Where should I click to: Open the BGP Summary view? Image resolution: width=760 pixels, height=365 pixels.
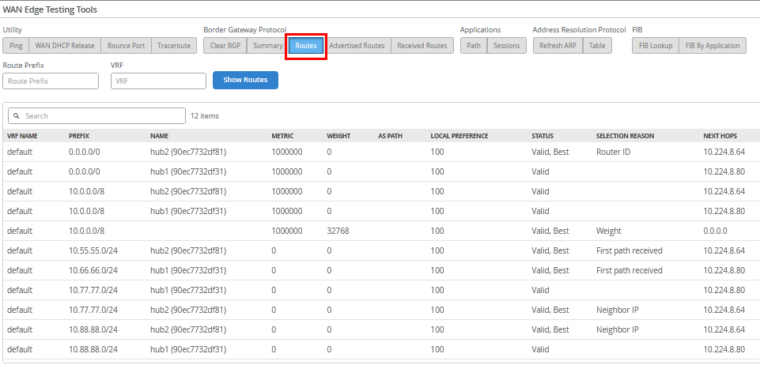pos(267,46)
